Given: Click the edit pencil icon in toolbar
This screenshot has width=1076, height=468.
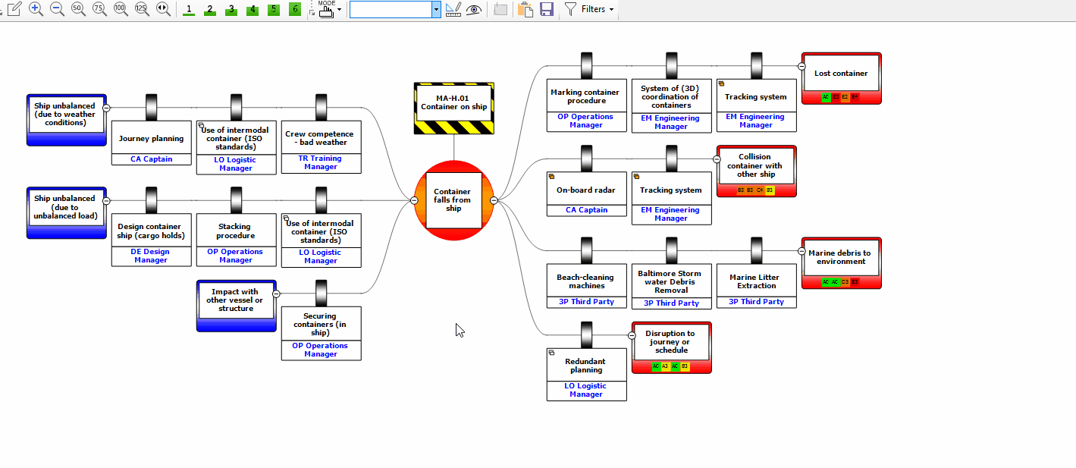Looking at the screenshot, I should tap(14, 9).
